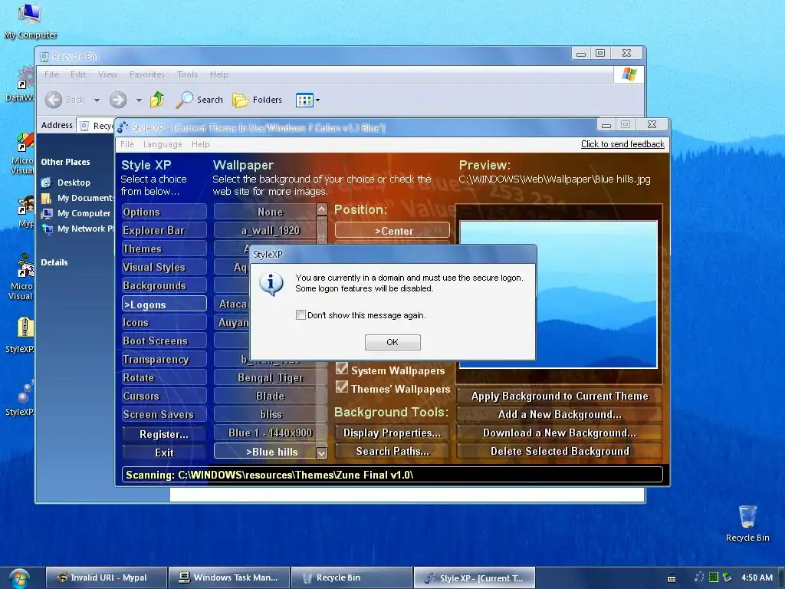Open Desktop in Other Places
The height and width of the screenshot is (589, 785).
74,183
